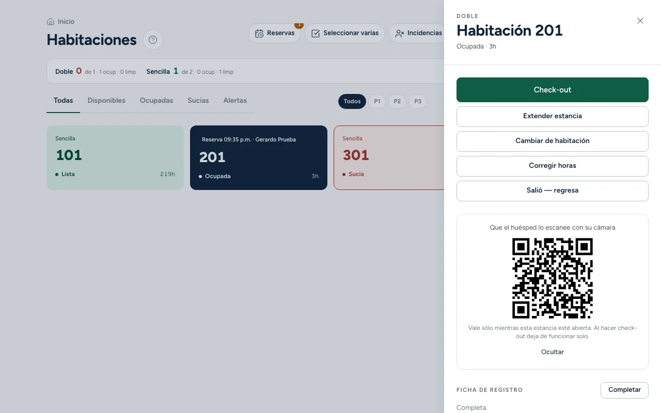The image size is (661, 413).
Task: Switch to the Alertas tab
Action: 235,101
